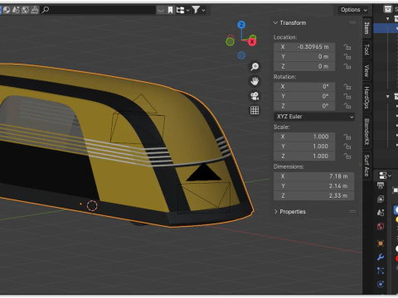Click the blue negative Z circle on the gizmo
The image size is (398, 298).
tap(241, 55)
